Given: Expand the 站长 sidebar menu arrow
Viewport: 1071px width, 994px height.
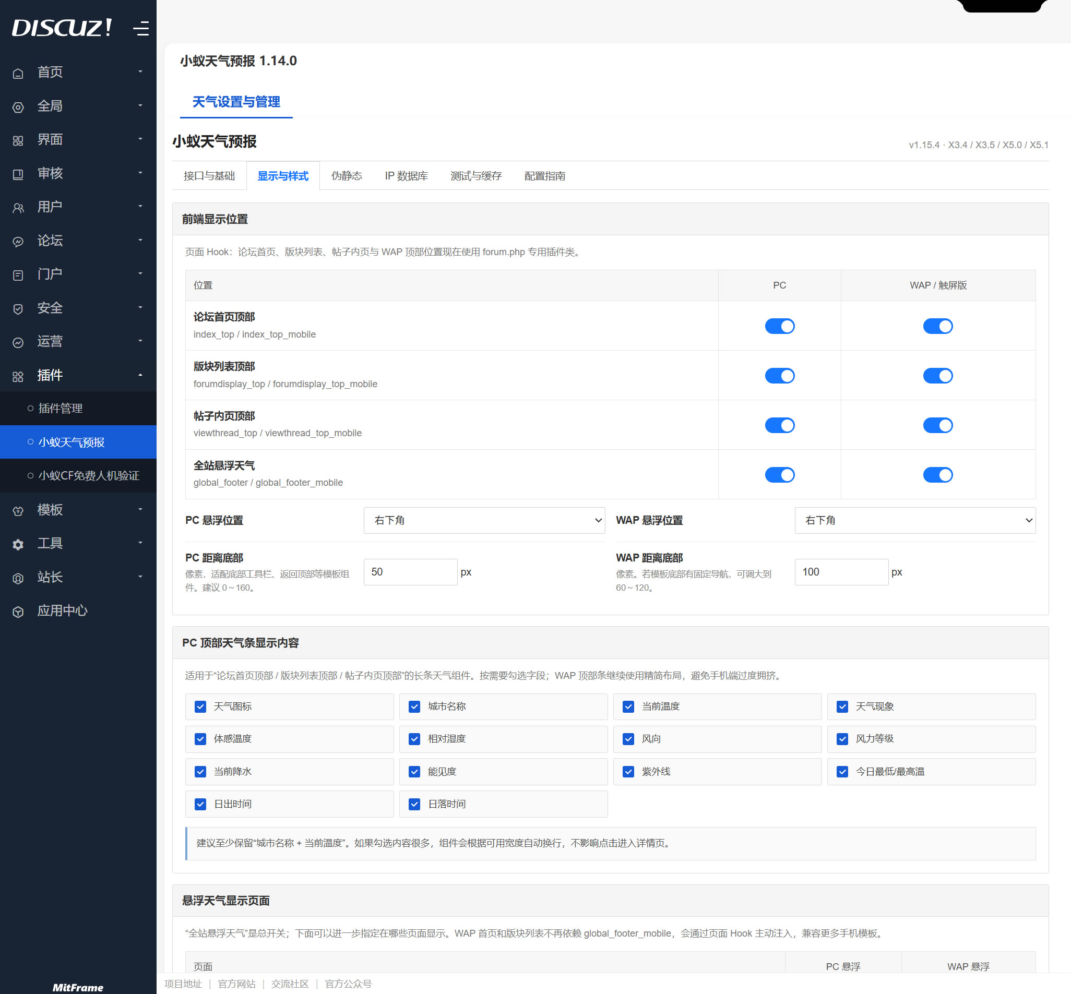Looking at the screenshot, I should pyautogui.click(x=140, y=577).
